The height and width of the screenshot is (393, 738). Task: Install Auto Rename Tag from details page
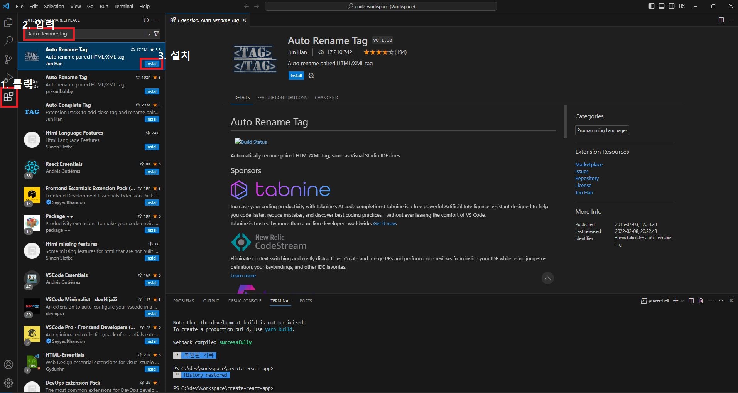296,76
